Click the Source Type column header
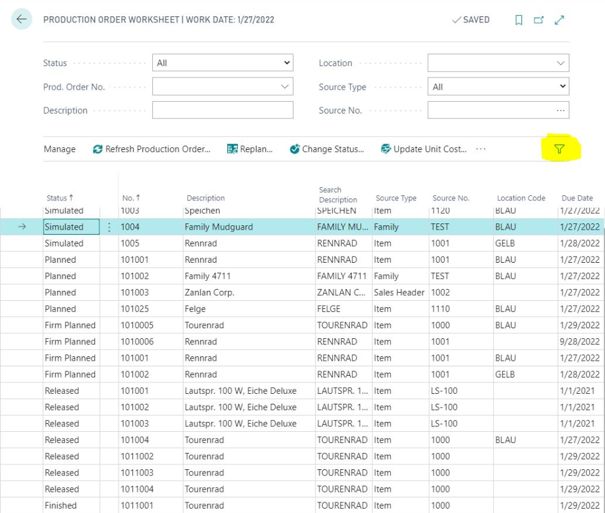This screenshot has width=605, height=513. 396,198
